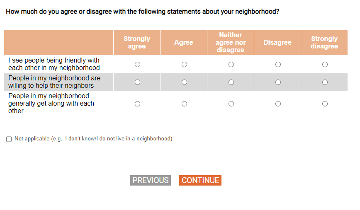Mark Strongly disagree for willing to help neighbors

coord(325,82)
